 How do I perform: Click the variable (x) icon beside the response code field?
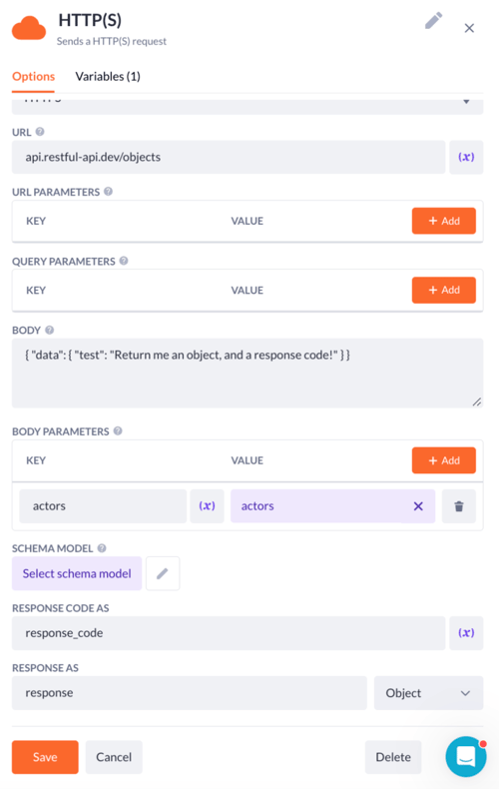coord(466,632)
